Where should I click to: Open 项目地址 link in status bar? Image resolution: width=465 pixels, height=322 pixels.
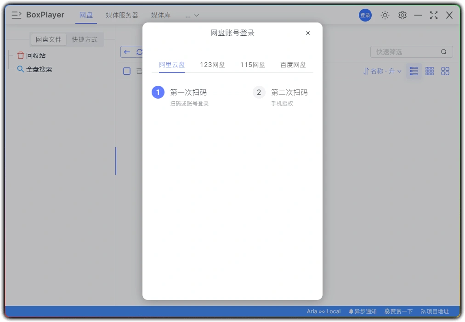click(435, 311)
